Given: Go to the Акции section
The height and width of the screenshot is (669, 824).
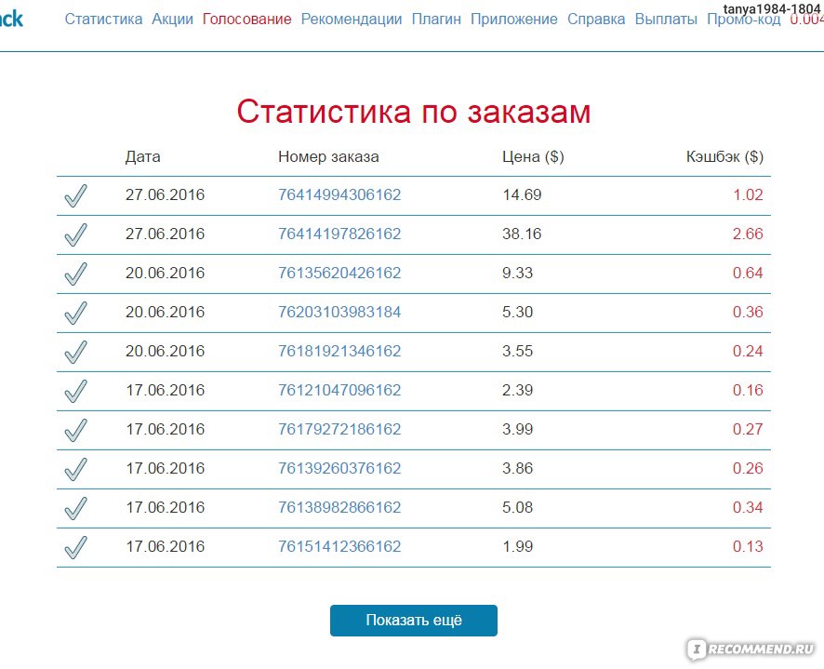Looking at the screenshot, I should click(172, 20).
